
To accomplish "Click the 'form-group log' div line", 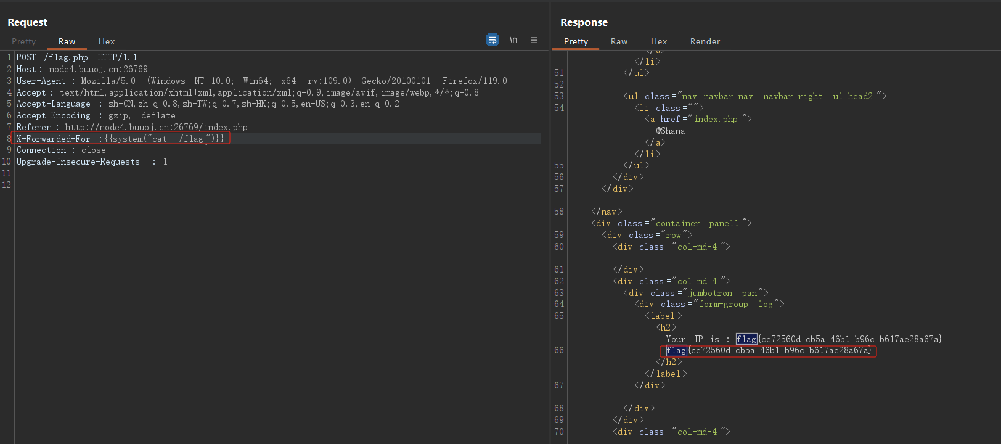I will 709,304.
